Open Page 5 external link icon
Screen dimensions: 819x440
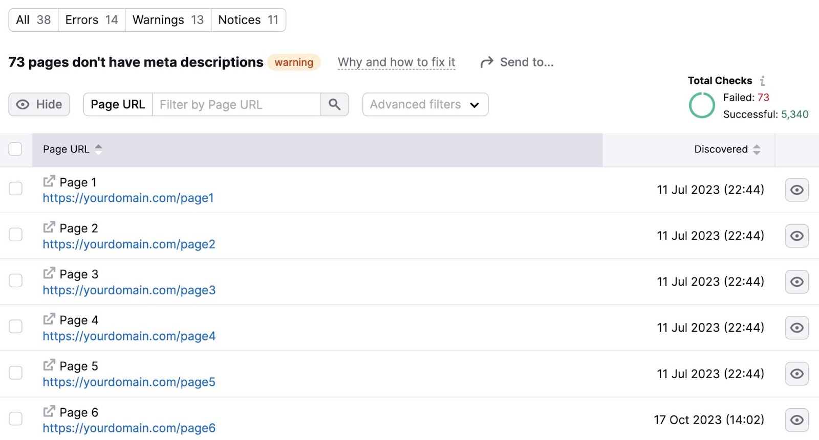tap(49, 365)
